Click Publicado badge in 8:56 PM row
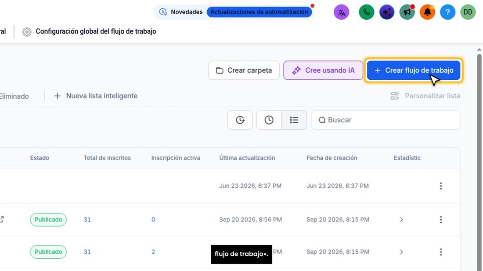This screenshot has width=483, height=271. [48, 220]
